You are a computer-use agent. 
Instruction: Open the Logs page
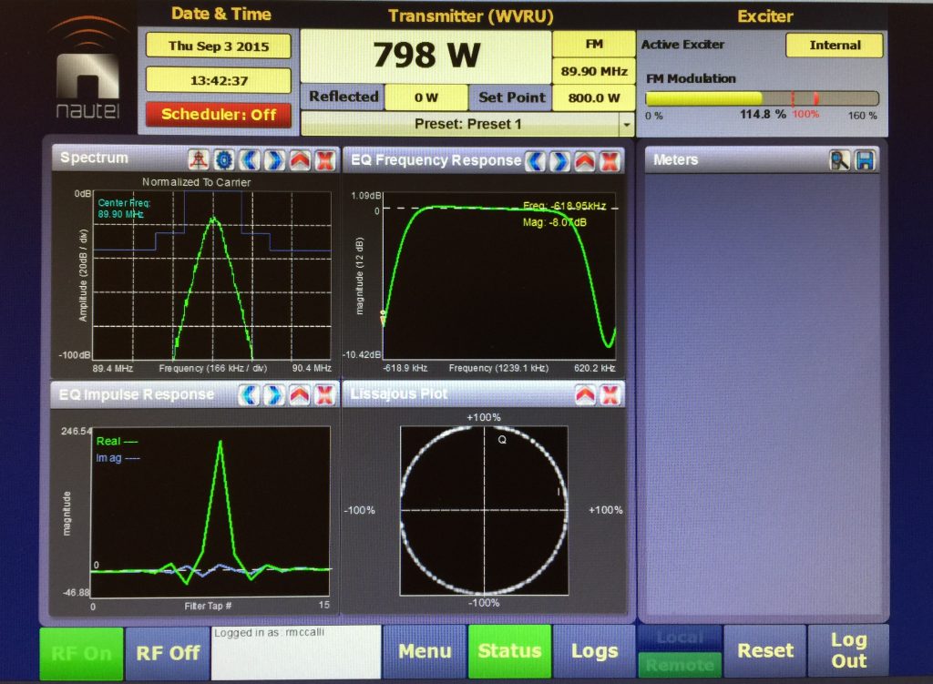point(594,651)
